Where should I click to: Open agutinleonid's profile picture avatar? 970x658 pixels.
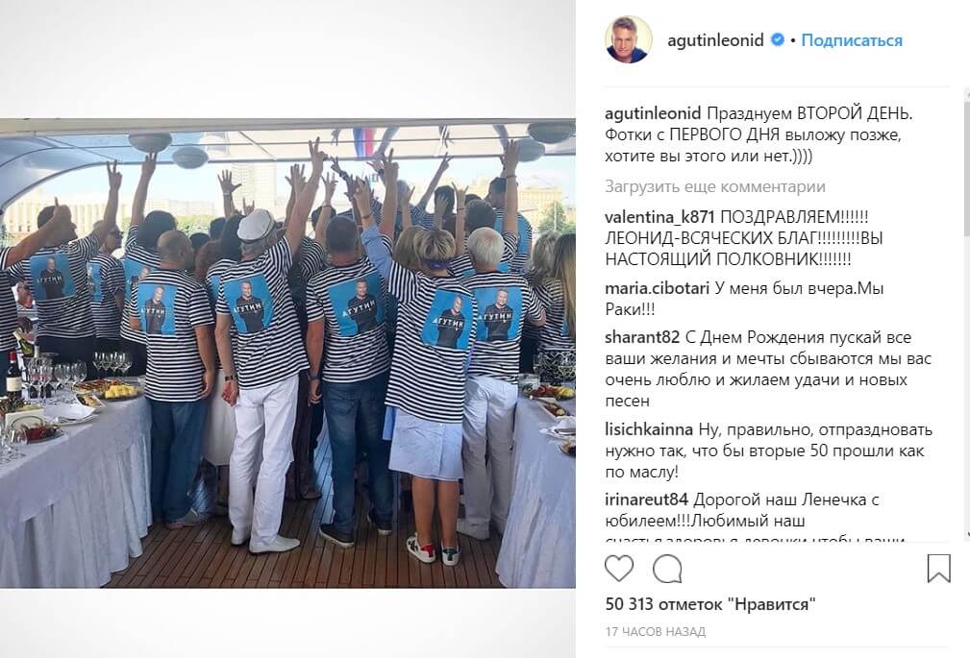pyautogui.click(x=629, y=39)
